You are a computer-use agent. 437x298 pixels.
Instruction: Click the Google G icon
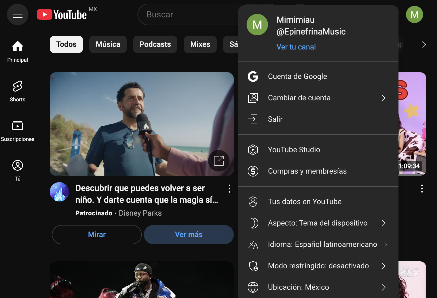coord(253,77)
